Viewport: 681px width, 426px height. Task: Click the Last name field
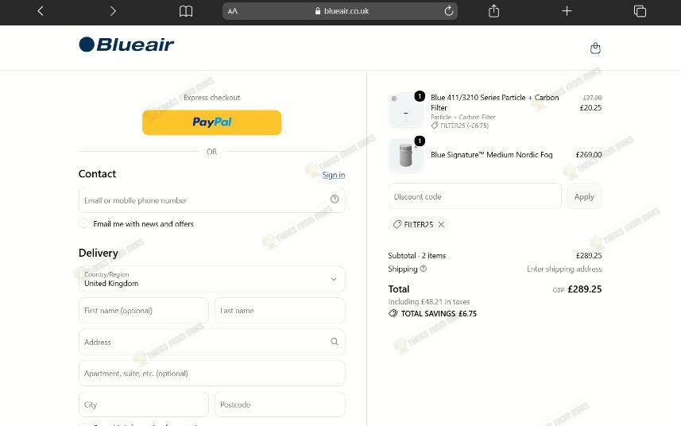point(280,311)
